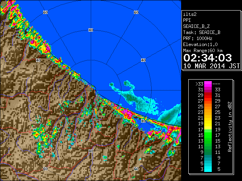Select the "60" range label in the northeast
The image size is (242, 181).
(x=136, y=12)
